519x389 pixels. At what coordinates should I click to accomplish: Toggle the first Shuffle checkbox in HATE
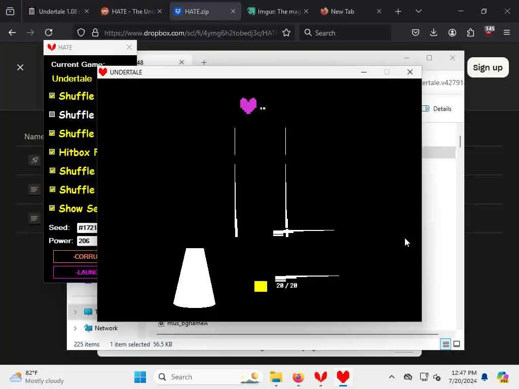coord(52,96)
